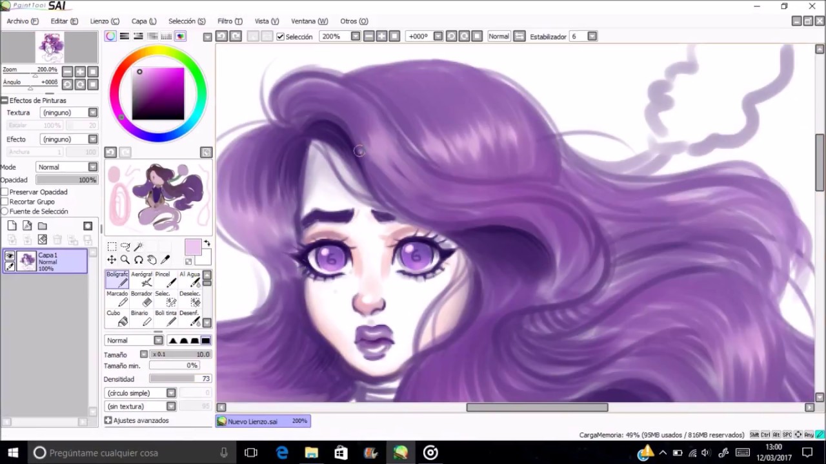Adjust the Densidad slider
The height and width of the screenshot is (464, 826).
pyautogui.click(x=180, y=379)
